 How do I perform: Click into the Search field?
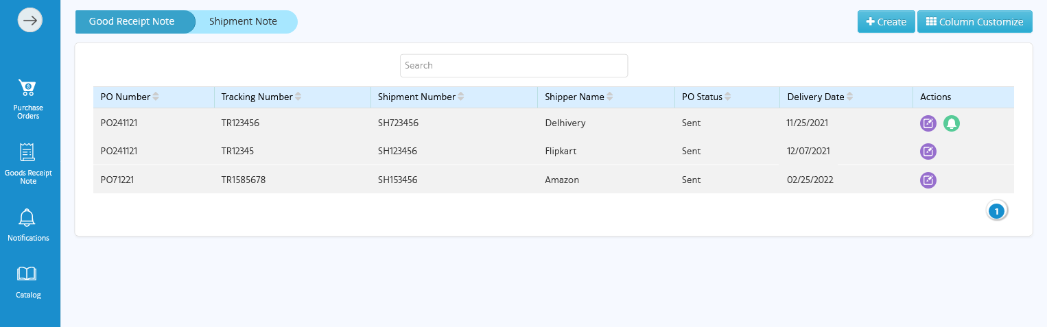[513, 66]
